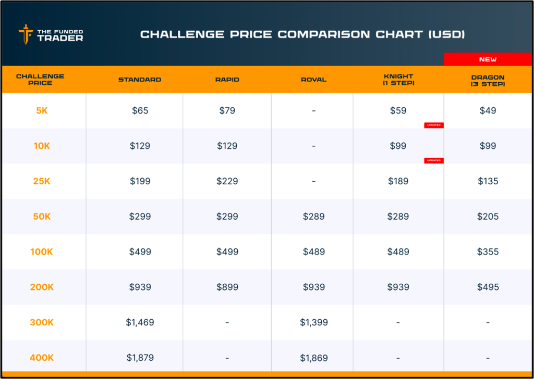
Task: Select the Royal column header
Action: point(313,80)
